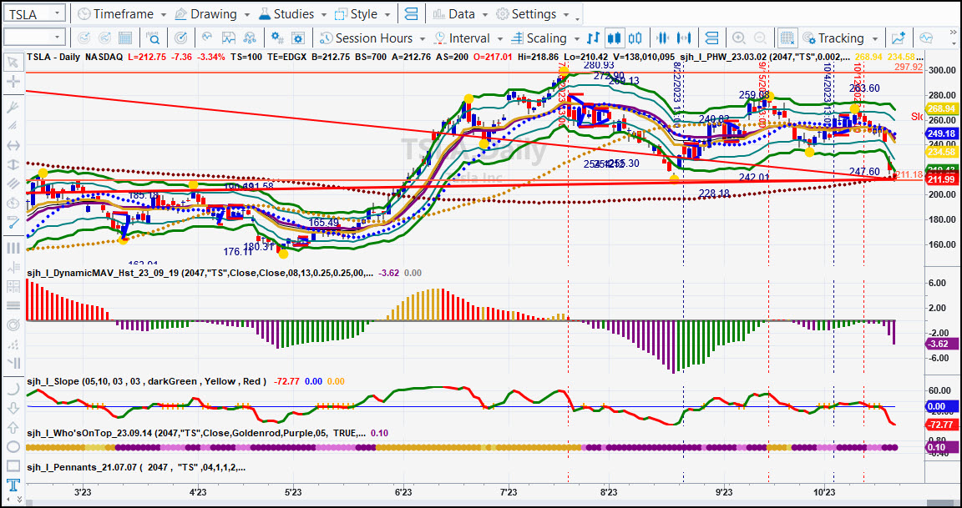The height and width of the screenshot is (508, 962).
Task: Select the pointer arrow tool in left toolbar
Action: 13,62
